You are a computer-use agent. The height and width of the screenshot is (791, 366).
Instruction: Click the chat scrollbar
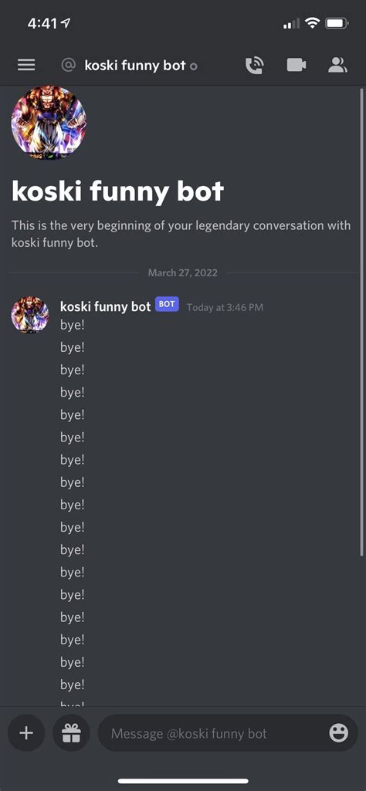361,323
